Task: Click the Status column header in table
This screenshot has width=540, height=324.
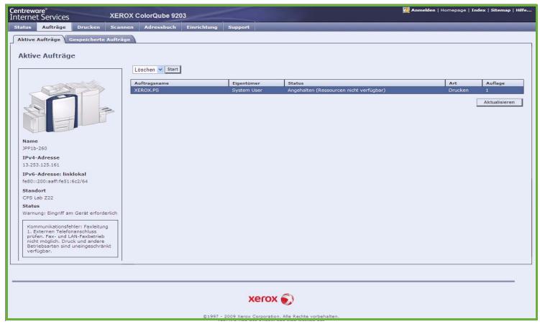Action: click(365, 83)
